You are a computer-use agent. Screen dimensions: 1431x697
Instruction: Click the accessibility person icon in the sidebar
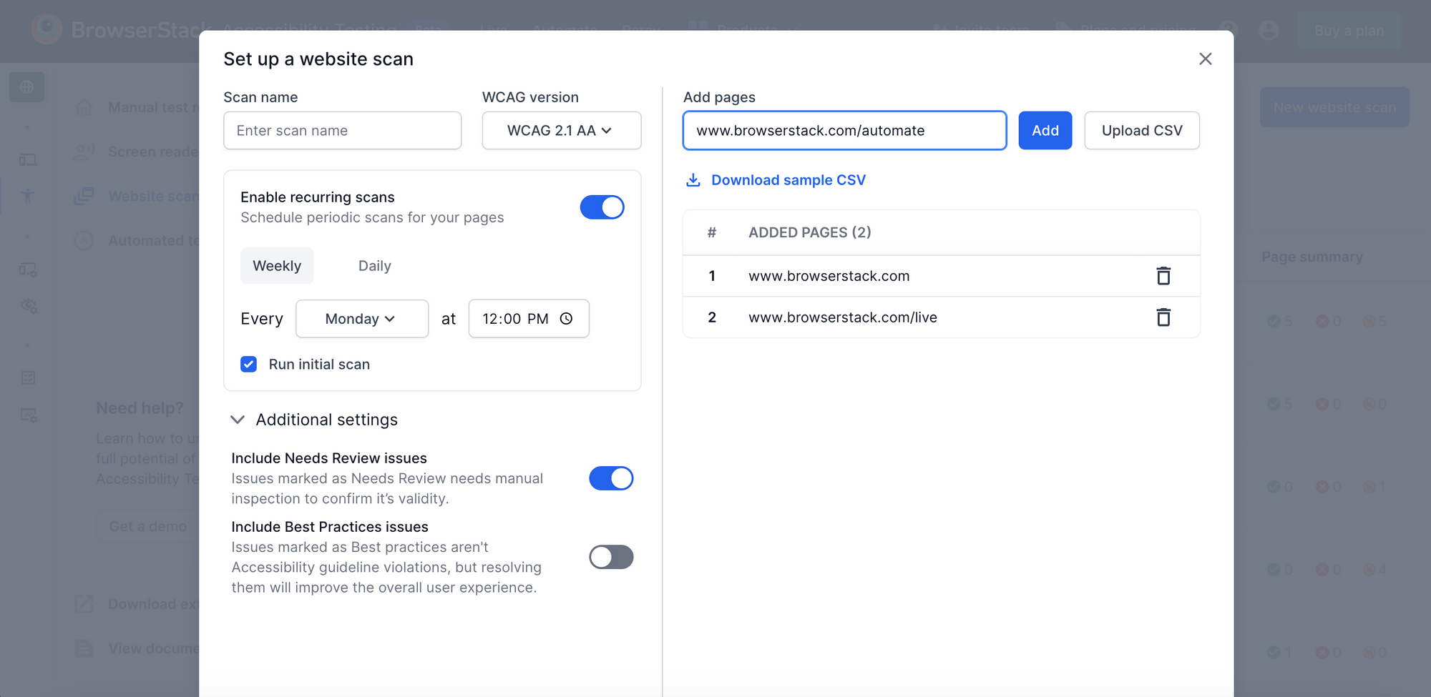(27, 196)
